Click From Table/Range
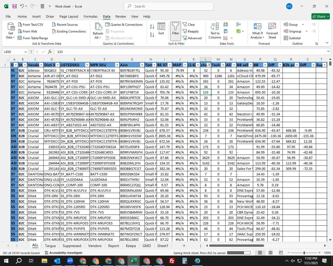Viewport: 333px width, 266px height. coord(33,38)
